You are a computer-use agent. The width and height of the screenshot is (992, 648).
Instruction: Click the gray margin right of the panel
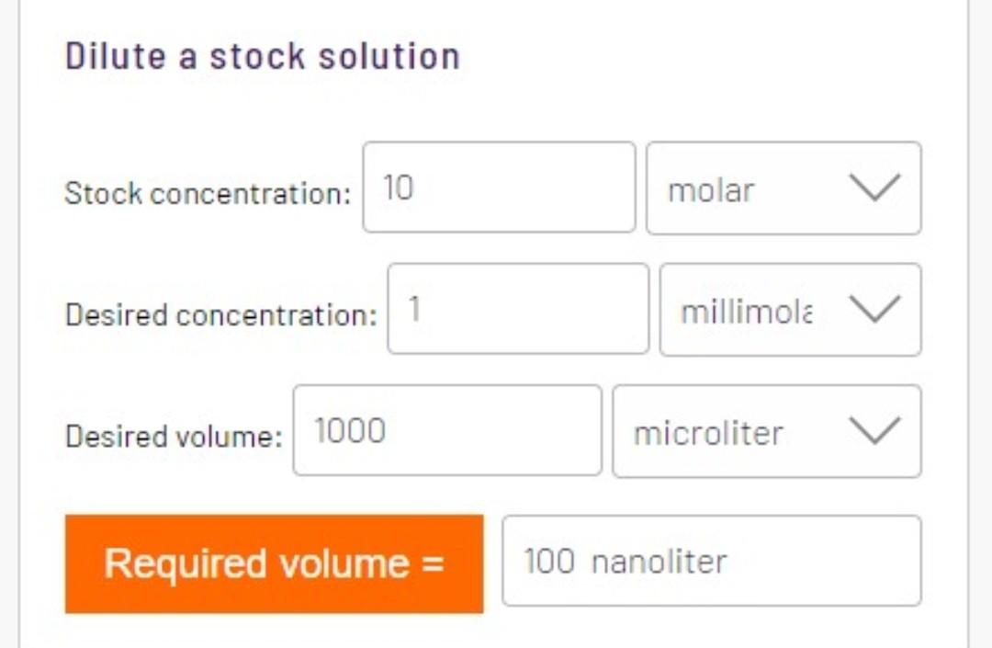[x=980, y=322]
